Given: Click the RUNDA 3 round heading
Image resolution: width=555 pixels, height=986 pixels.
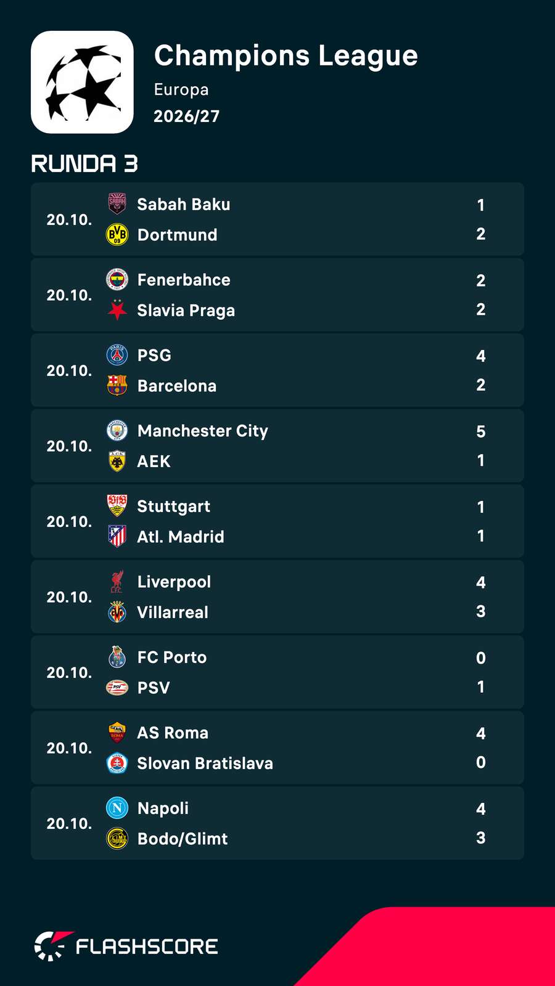Looking at the screenshot, I should pyautogui.click(x=84, y=164).
